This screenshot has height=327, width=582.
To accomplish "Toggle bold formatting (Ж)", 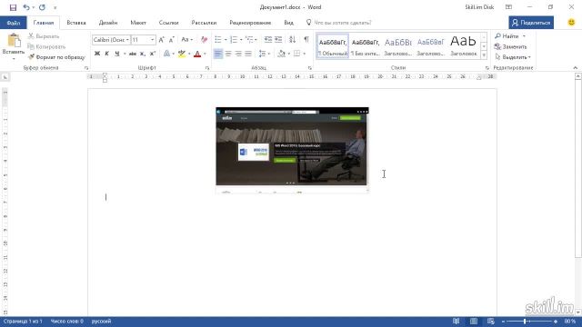I will coord(97,54).
